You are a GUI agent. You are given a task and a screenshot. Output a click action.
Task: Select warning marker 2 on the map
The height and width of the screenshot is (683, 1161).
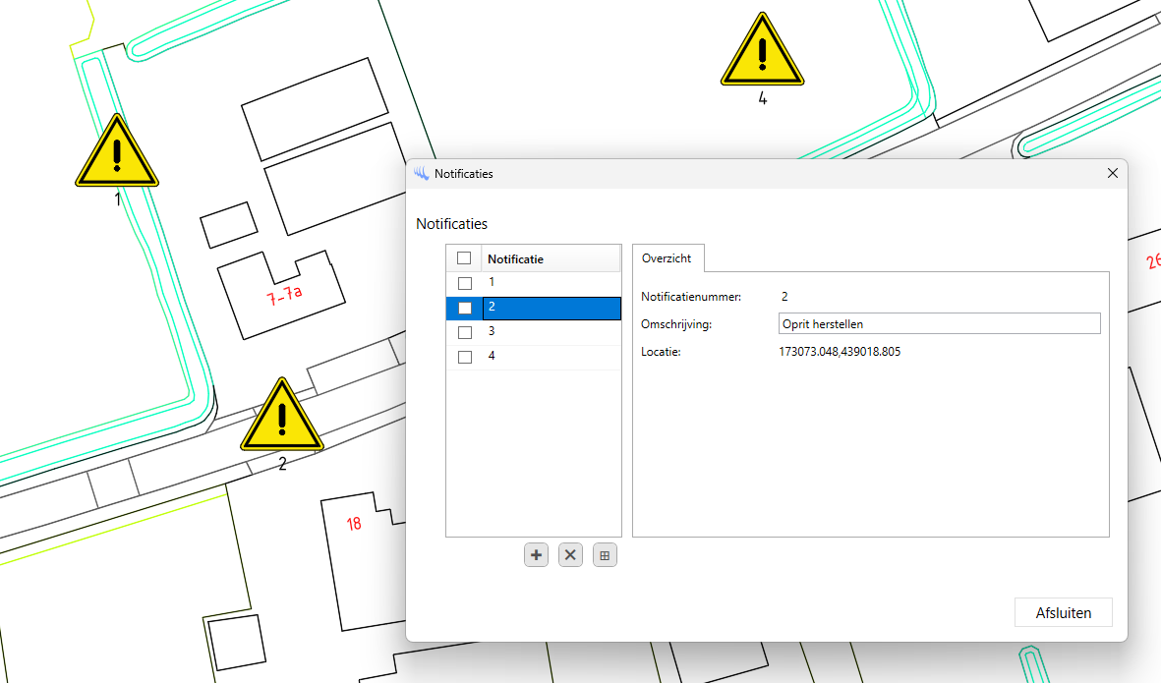(x=282, y=418)
